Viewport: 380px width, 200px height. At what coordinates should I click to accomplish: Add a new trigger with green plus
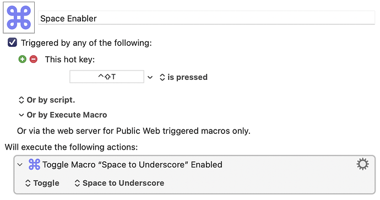pos(22,59)
